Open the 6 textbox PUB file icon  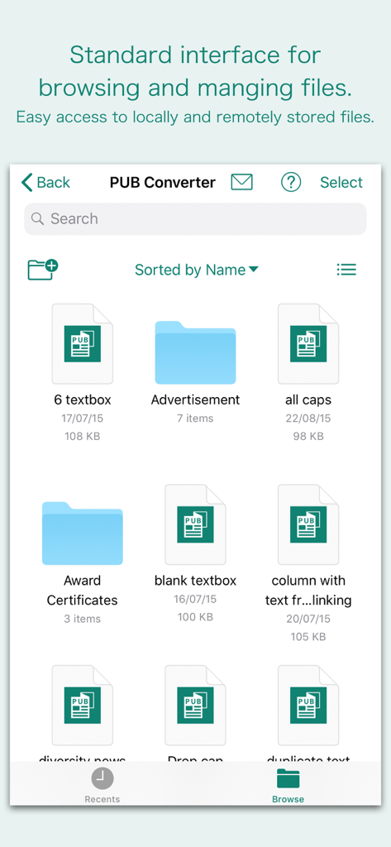pyautogui.click(x=82, y=343)
